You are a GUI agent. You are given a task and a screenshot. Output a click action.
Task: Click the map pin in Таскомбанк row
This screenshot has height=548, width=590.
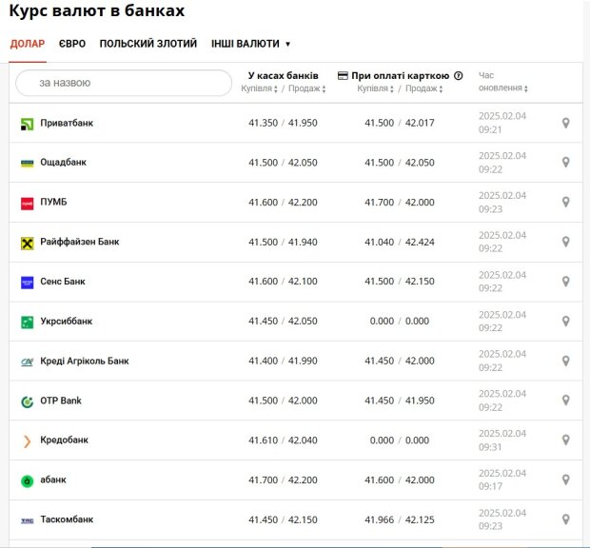tap(565, 519)
